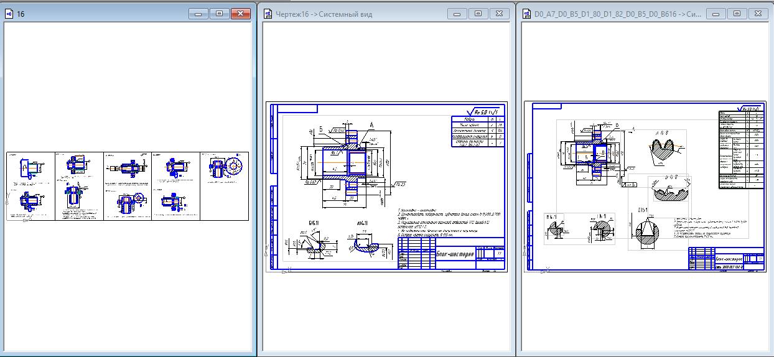Minimize the Чертеж16 Системный вид window
This screenshot has width=774, height=357.
[458, 13]
